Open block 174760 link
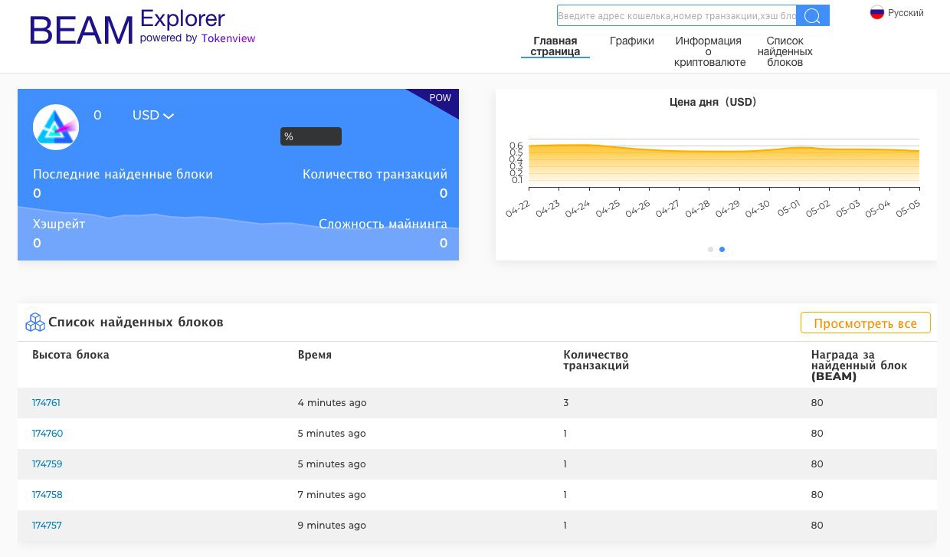 click(x=47, y=433)
